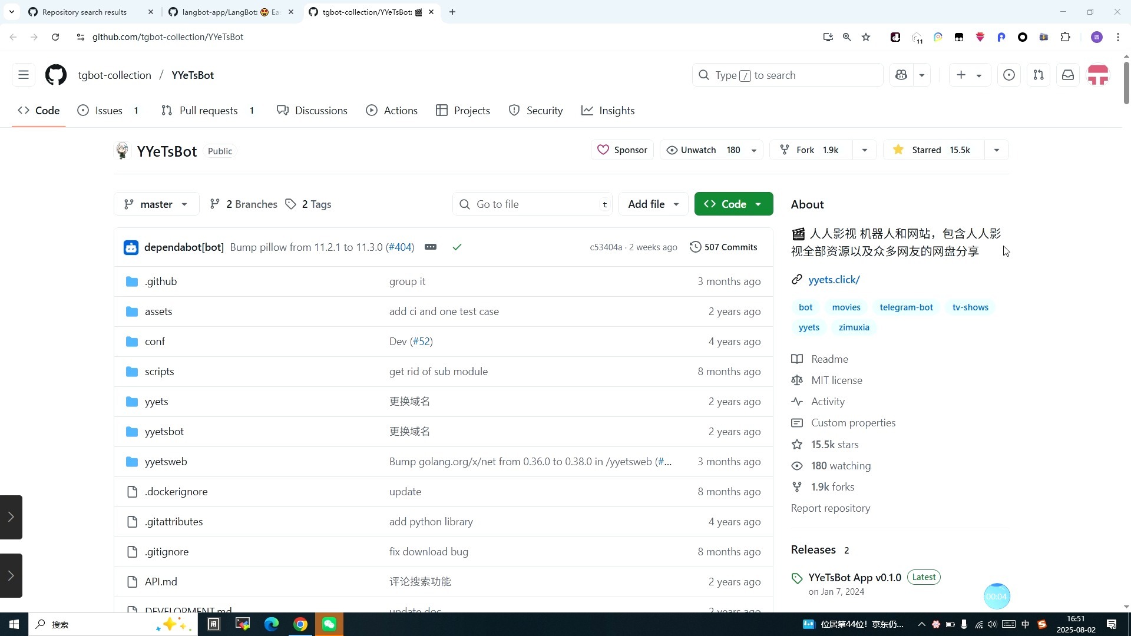Open pull request #404 link

[400, 247]
